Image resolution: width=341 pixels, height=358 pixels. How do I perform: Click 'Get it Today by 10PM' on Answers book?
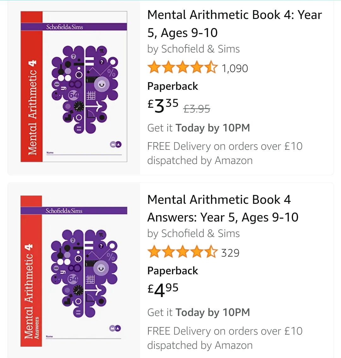pyautogui.click(x=199, y=312)
